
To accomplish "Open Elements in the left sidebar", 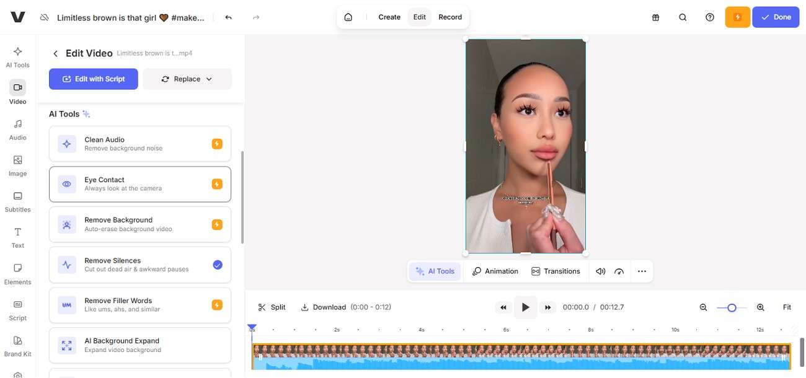I will (17, 274).
